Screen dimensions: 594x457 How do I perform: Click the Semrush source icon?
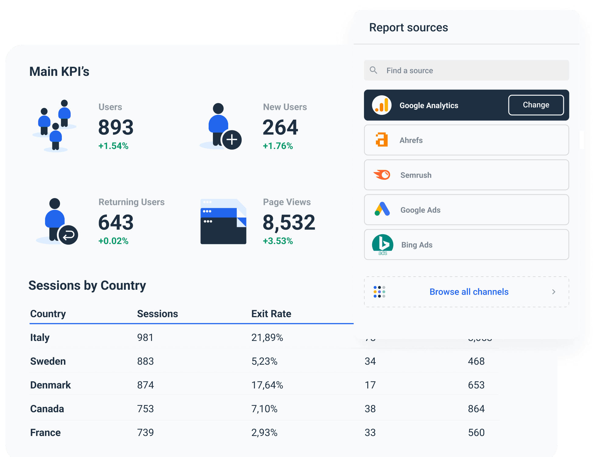coord(382,175)
